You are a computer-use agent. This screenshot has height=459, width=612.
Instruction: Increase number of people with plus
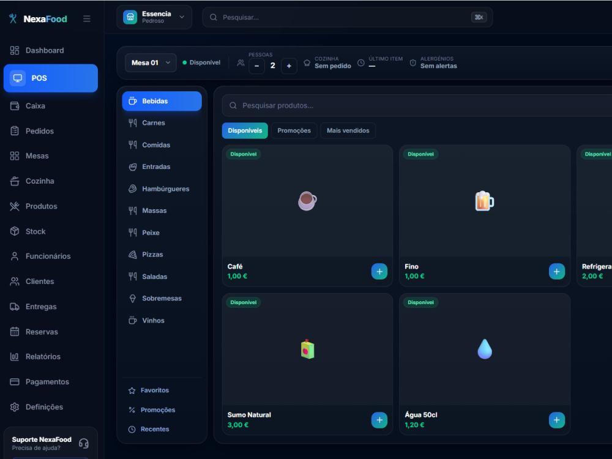(289, 66)
